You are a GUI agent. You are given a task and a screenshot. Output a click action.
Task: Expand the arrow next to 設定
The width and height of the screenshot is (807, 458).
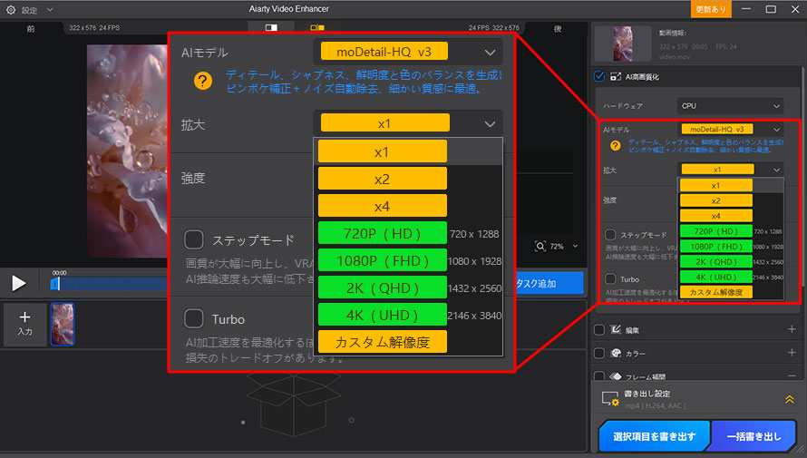50,10
